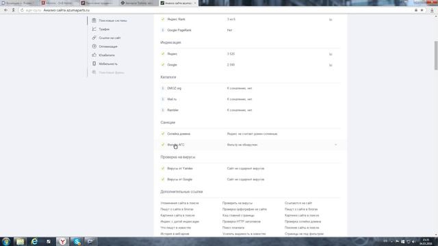Close the Анализ сайта active tab
The image size is (438, 246).
[195, 3]
